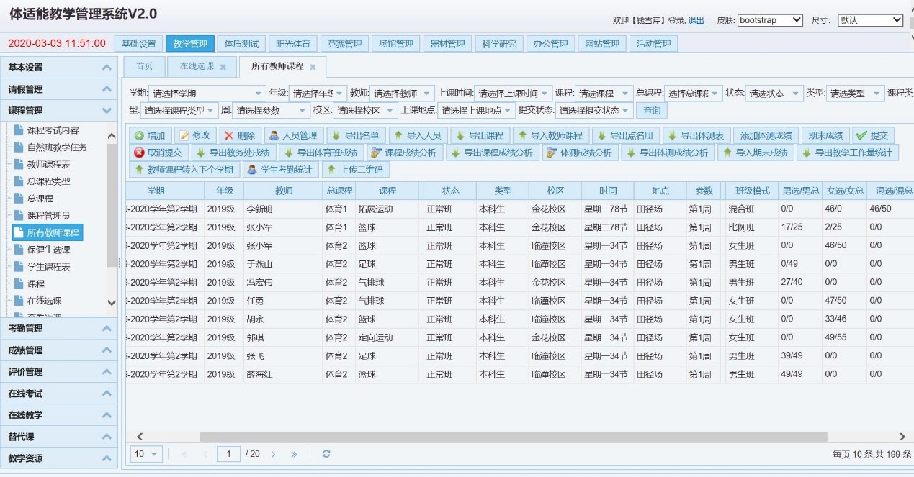Collapse the 课程管理 sidebar section

click(x=107, y=111)
